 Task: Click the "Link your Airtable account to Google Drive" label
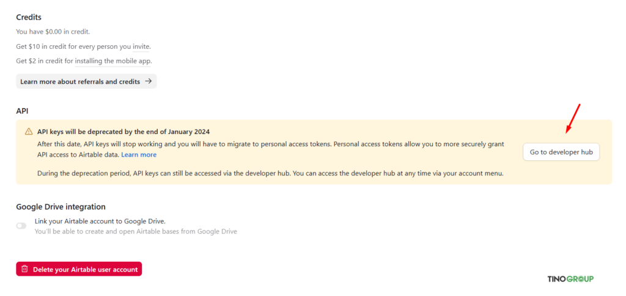(x=100, y=221)
